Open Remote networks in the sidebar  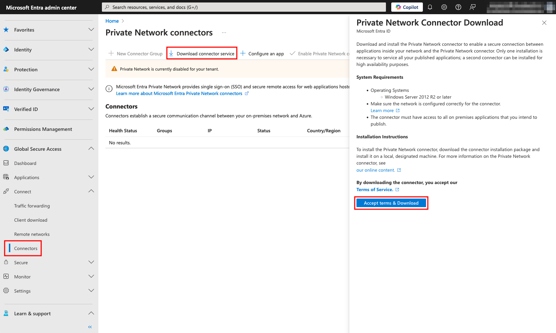pos(32,234)
